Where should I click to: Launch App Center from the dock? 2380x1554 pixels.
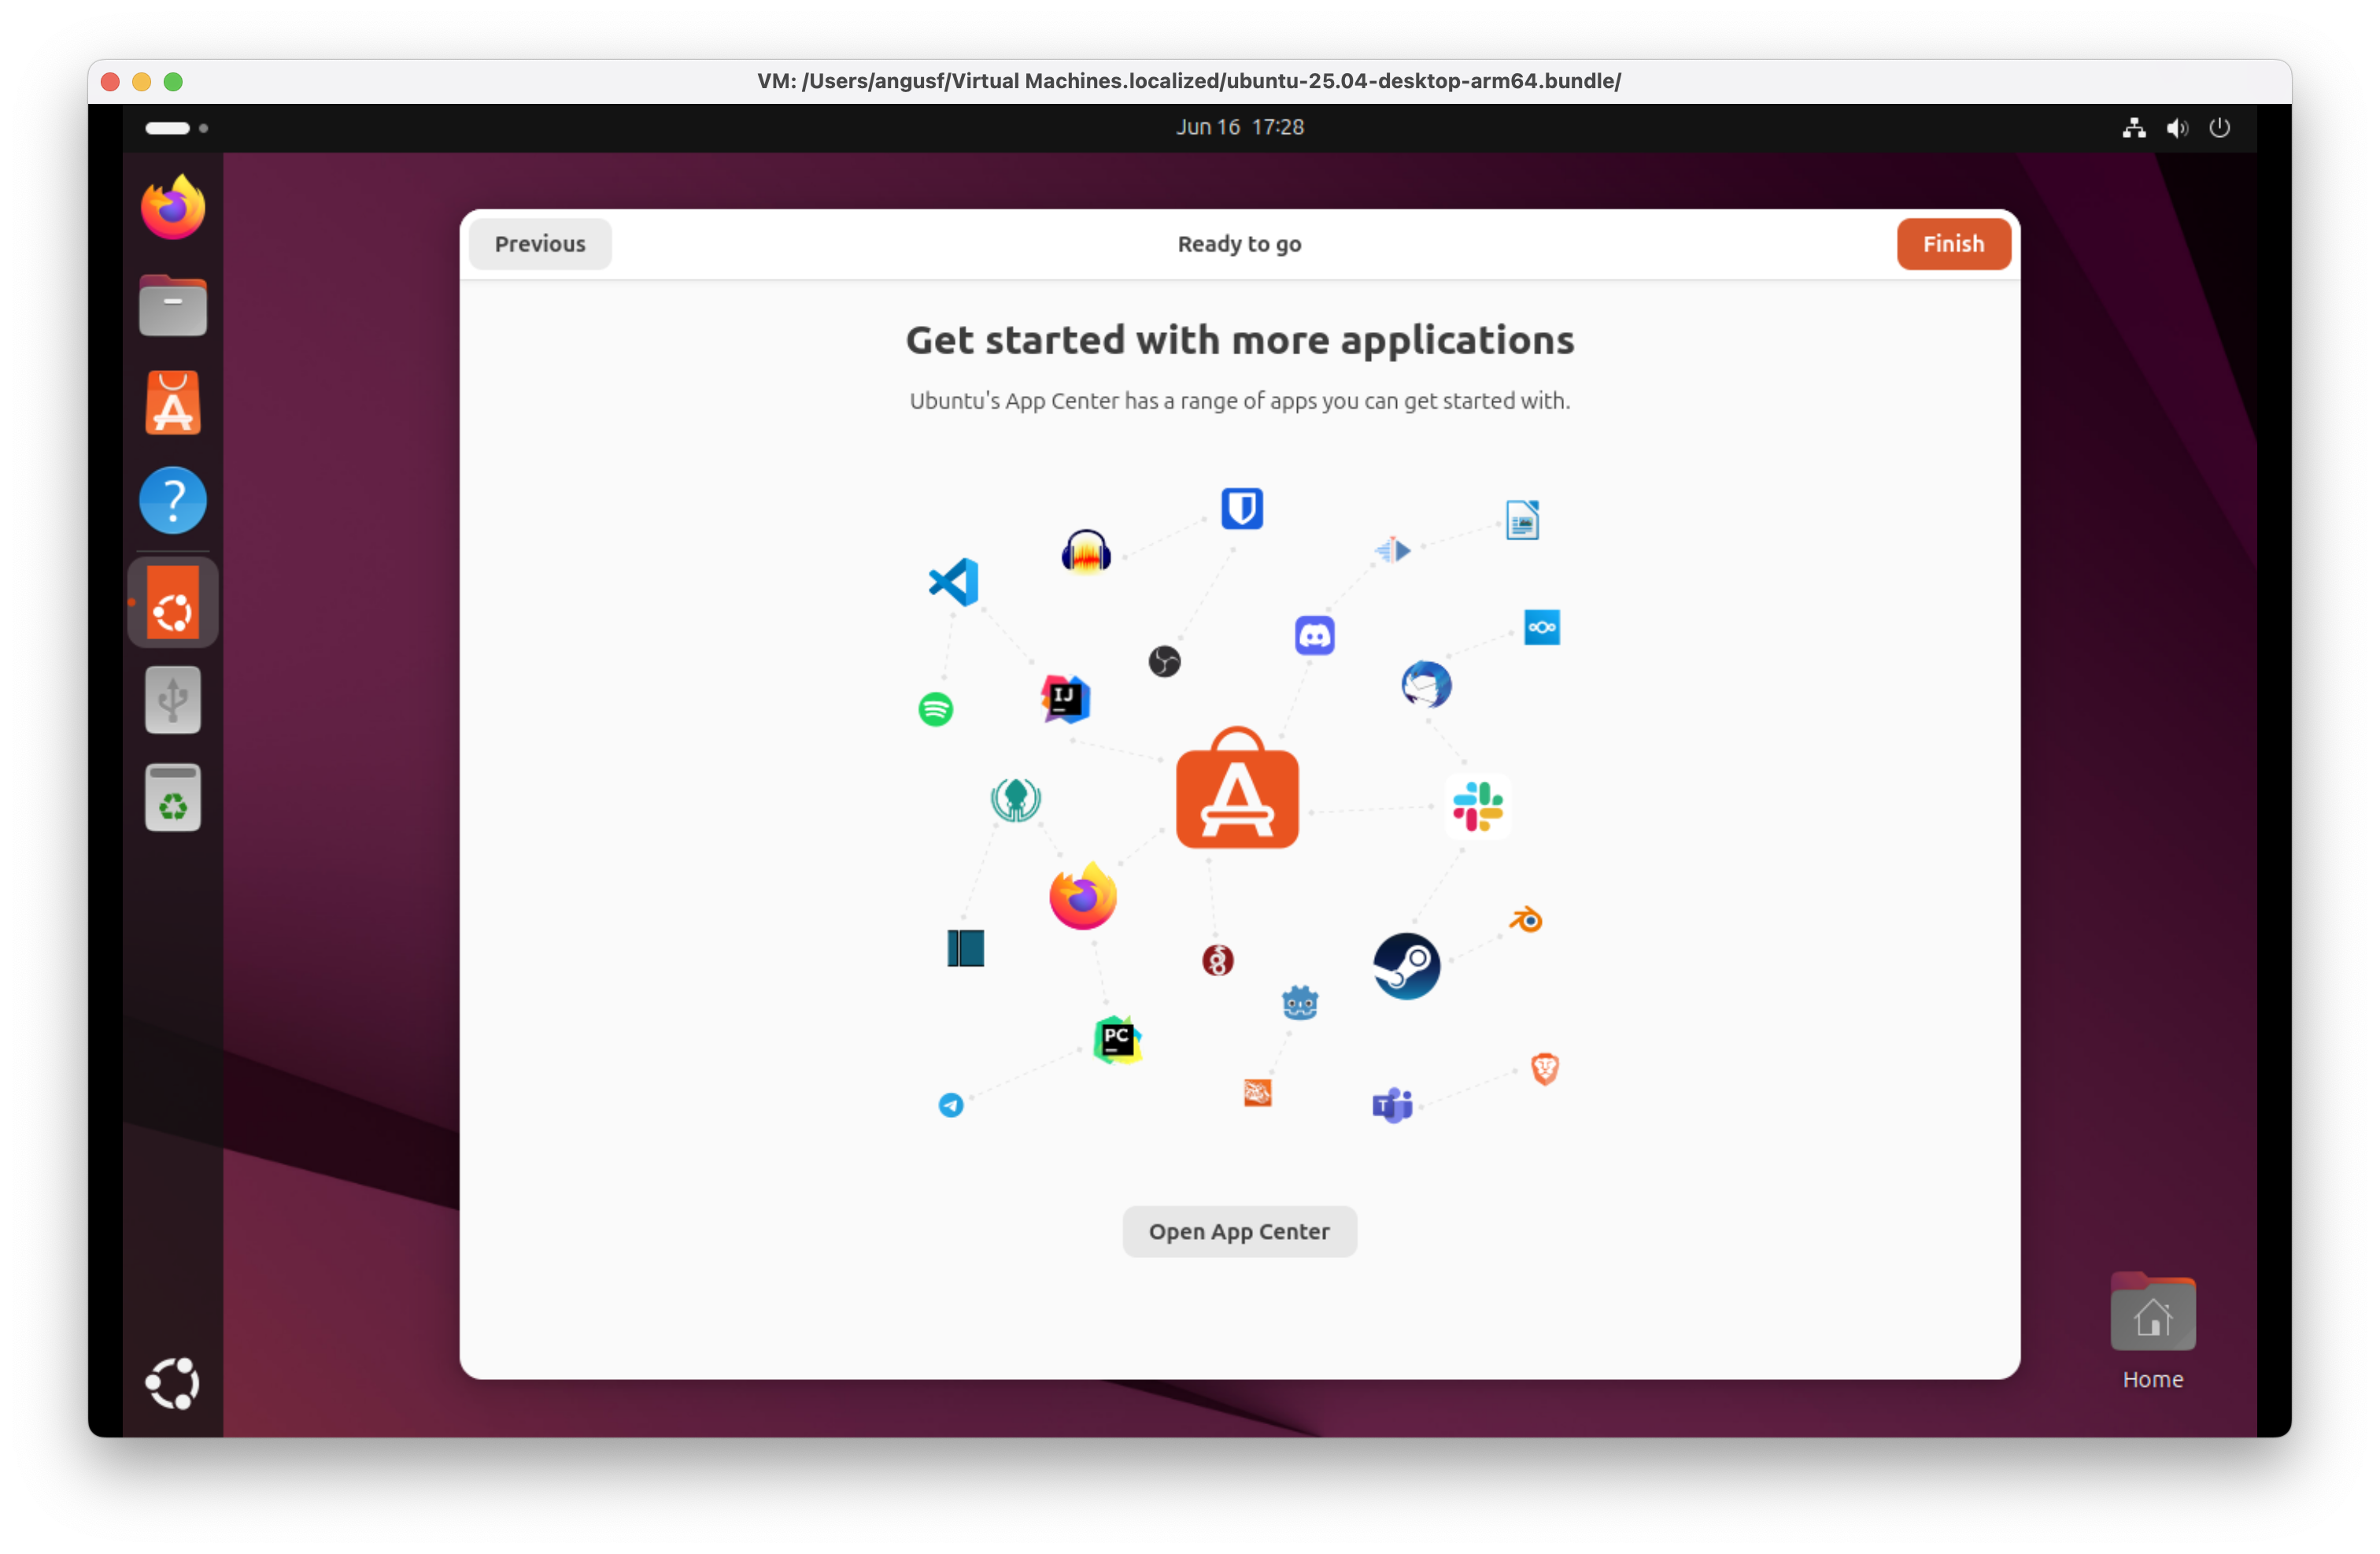[x=172, y=402]
